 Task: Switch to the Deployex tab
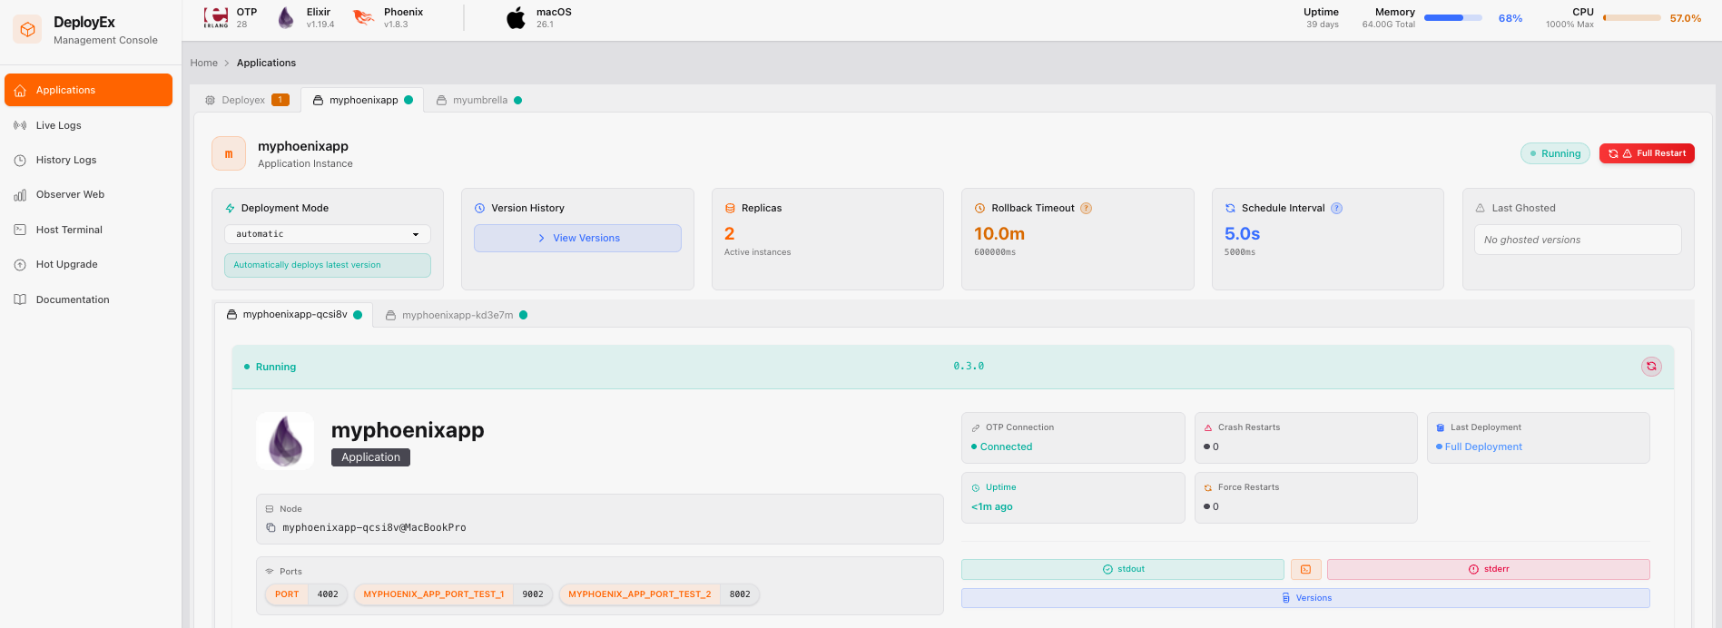click(x=246, y=100)
